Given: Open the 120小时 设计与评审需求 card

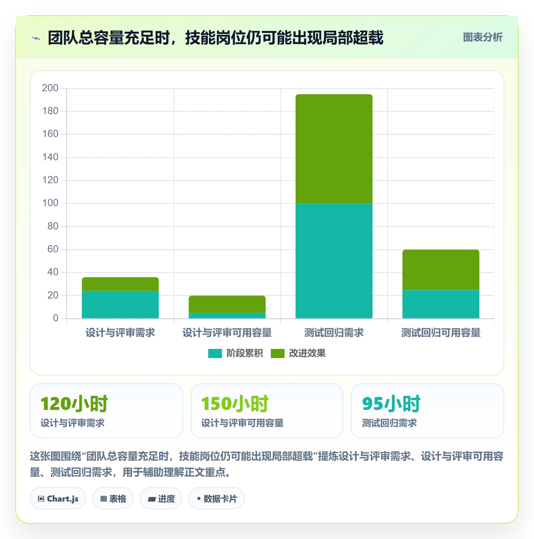Looking at the screenshot, I should tap(106, 411).
